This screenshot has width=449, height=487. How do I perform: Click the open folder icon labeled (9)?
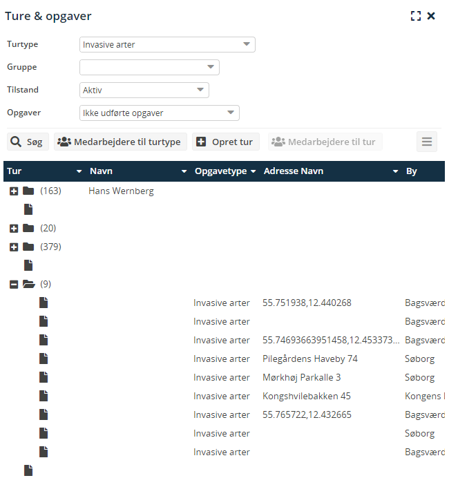(28, 284)
